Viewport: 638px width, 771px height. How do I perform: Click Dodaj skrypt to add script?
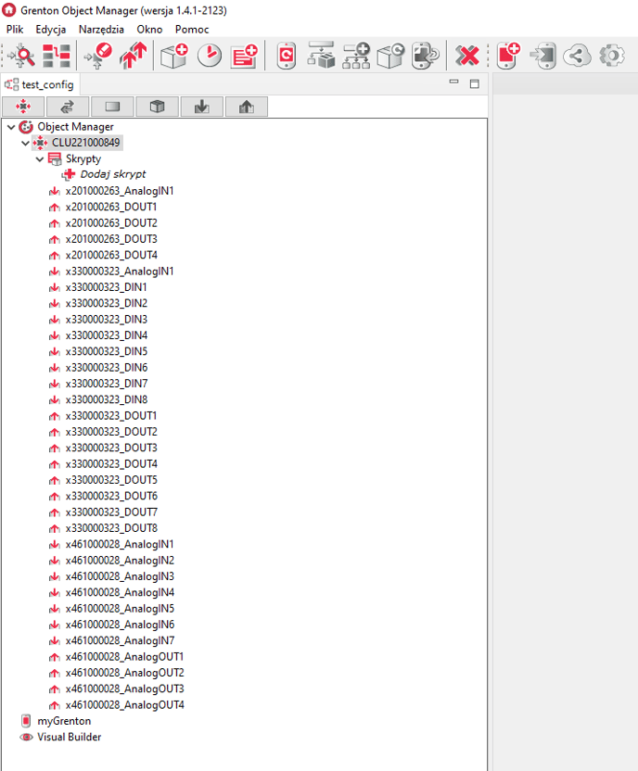(x=113, y=174)
